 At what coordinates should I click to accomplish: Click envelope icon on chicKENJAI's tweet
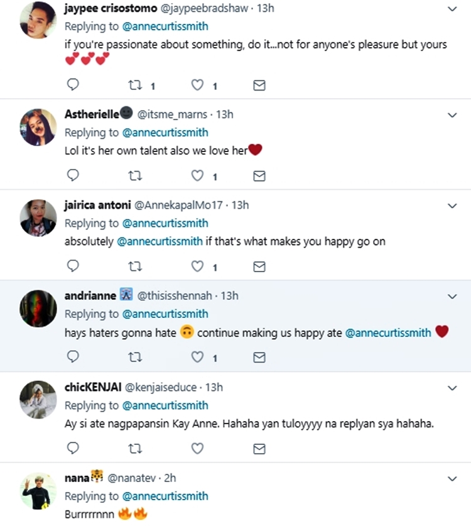(259, 448)
